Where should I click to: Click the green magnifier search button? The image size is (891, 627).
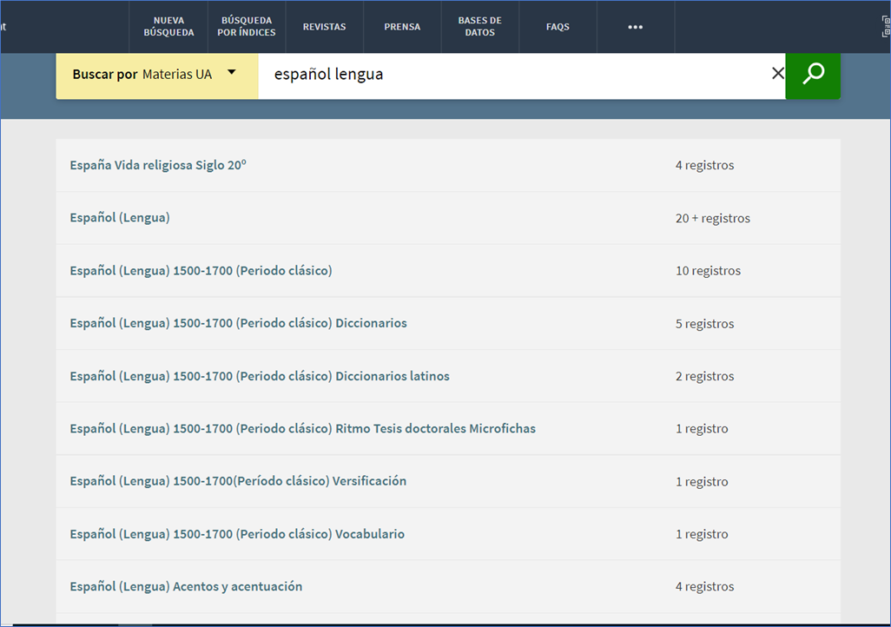tap(813, 75)
